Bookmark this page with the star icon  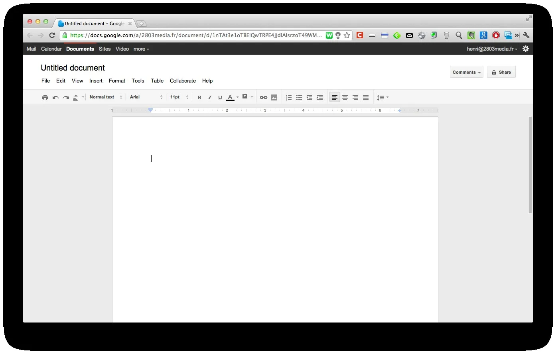(347, 35)
